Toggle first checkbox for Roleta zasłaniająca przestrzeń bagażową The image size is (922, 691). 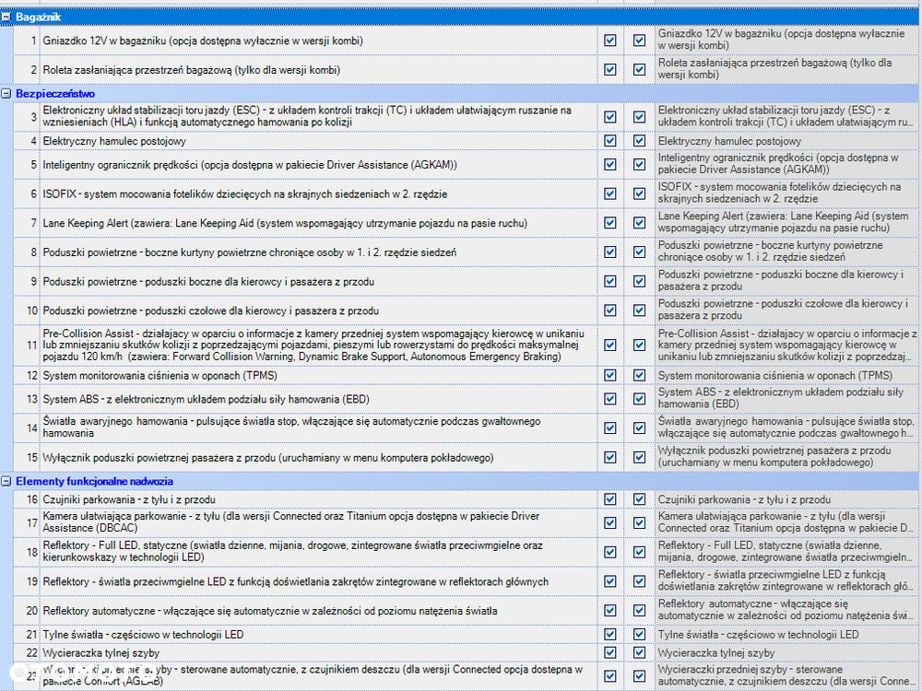click(610, 69)
